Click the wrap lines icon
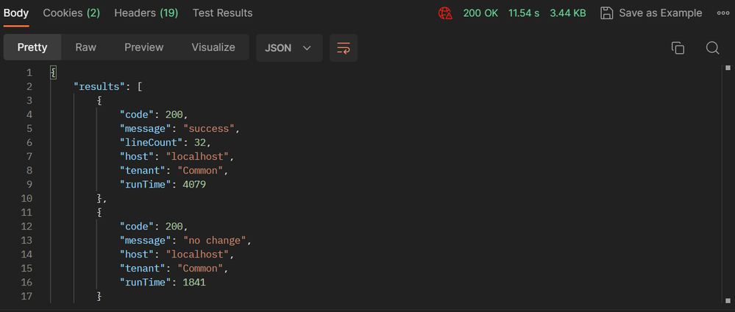Screen dimensions: 735x312 tap(344, 48)
